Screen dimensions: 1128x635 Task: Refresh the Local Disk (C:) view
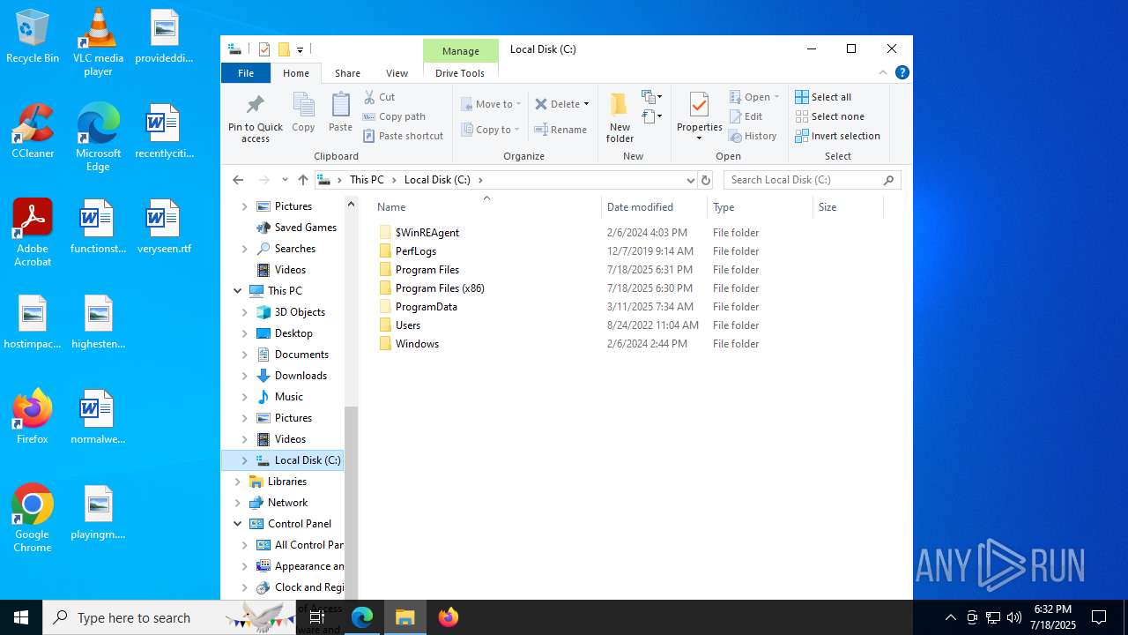[705, 180]
